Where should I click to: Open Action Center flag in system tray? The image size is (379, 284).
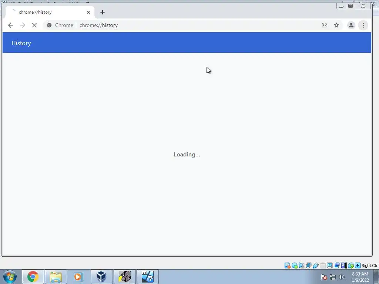[x=324, y=277]
